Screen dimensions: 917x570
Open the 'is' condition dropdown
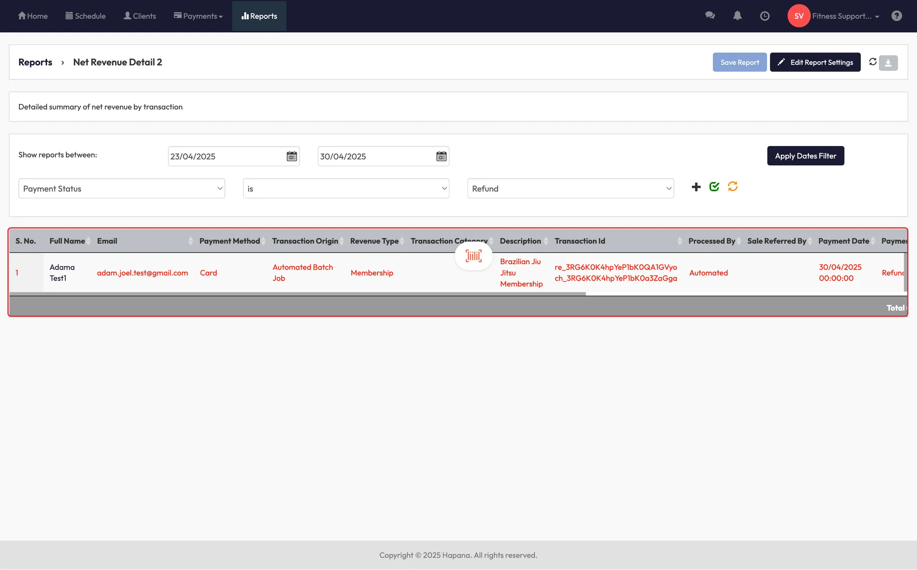(x=346, y=189)
